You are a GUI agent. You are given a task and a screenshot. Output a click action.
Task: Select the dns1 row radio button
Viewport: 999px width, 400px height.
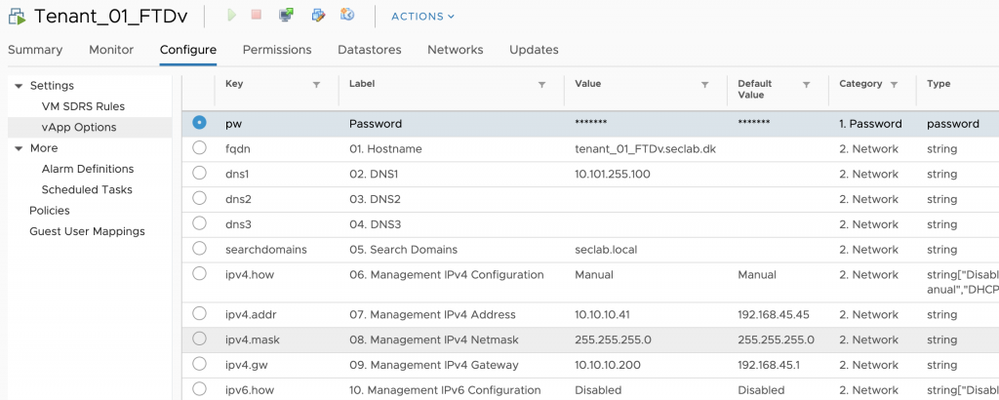(200, 174)
